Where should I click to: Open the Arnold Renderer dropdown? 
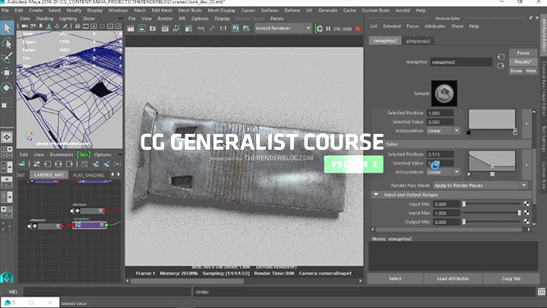[x=283, y=28]
